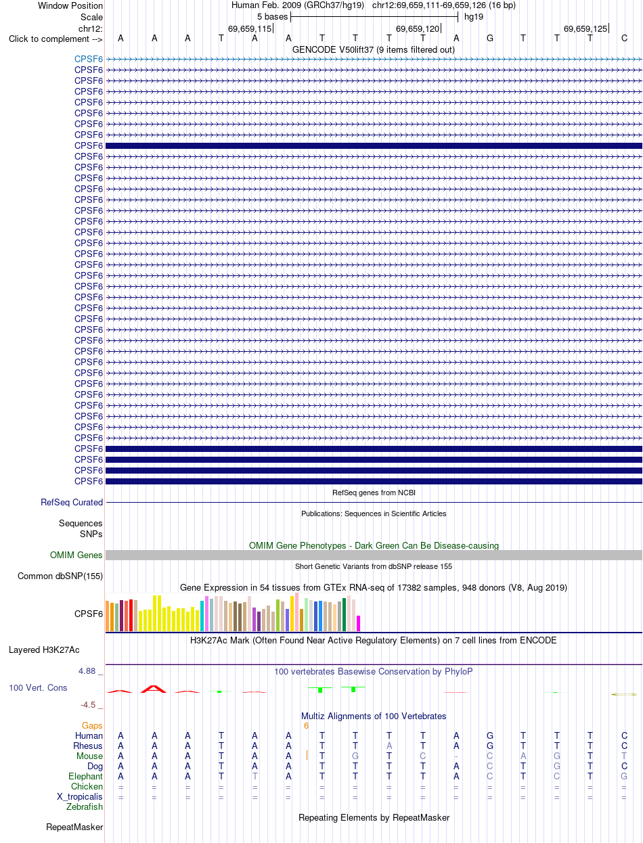643x843 pixels.
Task: Click the '5 bases' scale label
Action: (x=272, y=16)
